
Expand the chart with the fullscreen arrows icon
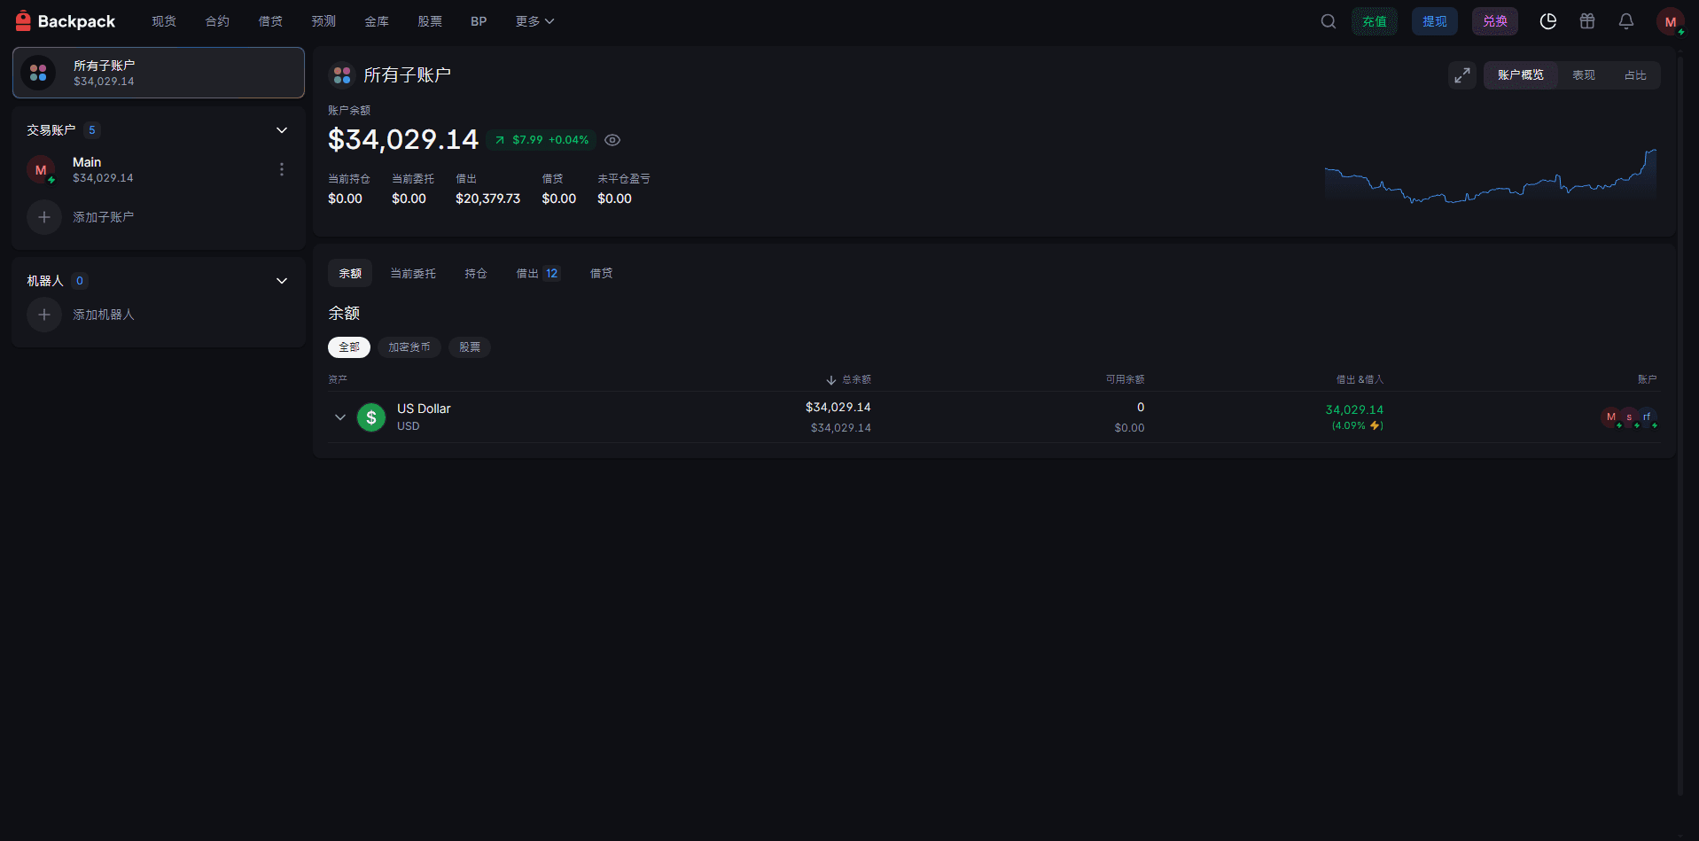[1462, 75]
